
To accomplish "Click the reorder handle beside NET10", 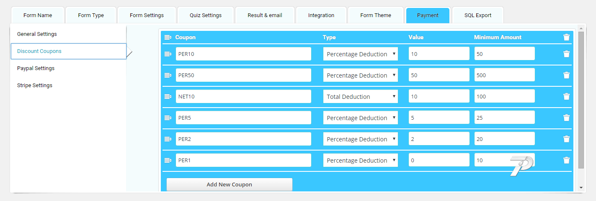I will tap(168, 96).
